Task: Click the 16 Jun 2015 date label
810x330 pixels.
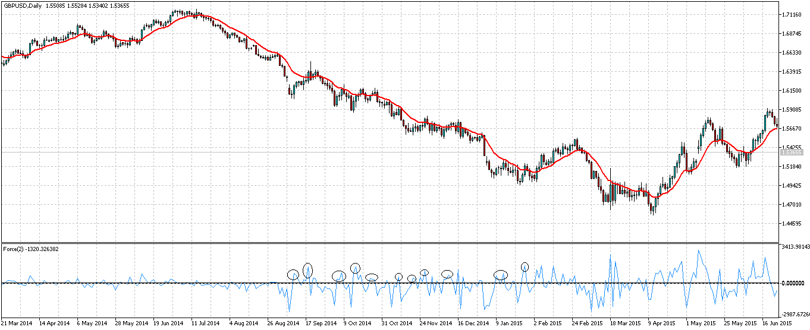Action: 777,323
